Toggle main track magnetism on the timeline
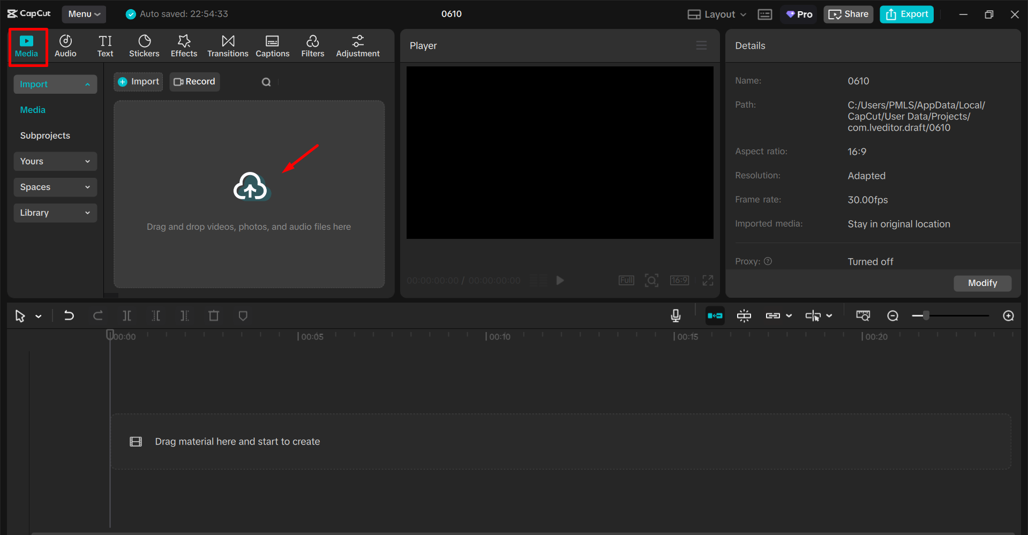The width and height of the screenshot is (1028, 535). point(715,315)
